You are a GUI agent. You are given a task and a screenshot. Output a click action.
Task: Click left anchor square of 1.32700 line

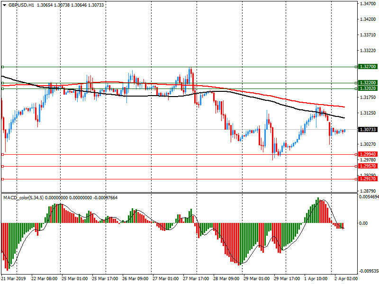point(2,67)
